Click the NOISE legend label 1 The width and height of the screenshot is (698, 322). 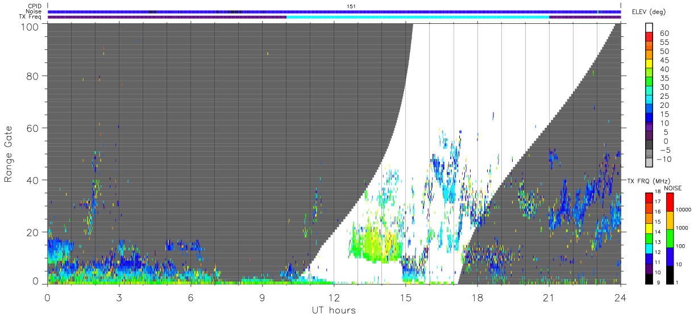(676, 282)
